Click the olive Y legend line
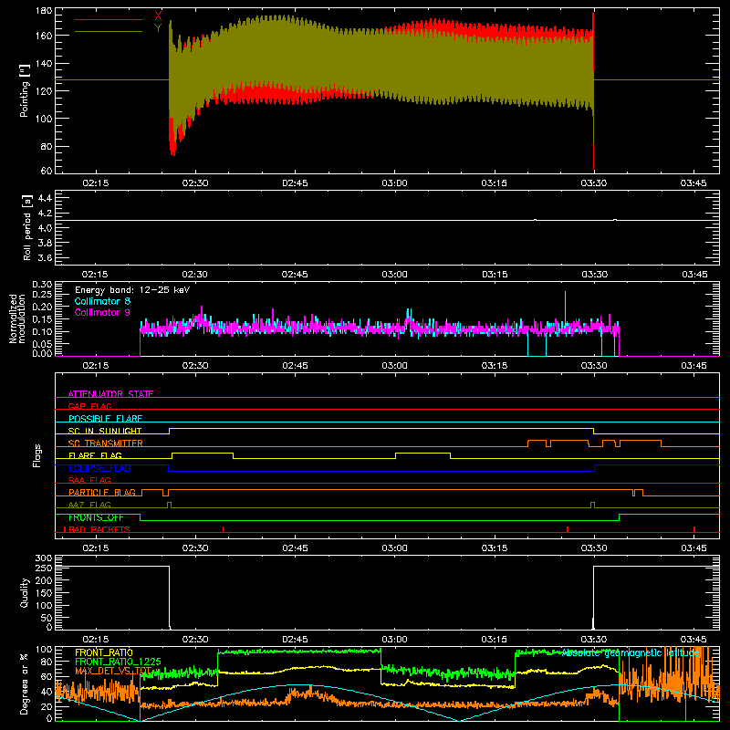The width and height of the screenshot is (730, 730). coord(109,31)
